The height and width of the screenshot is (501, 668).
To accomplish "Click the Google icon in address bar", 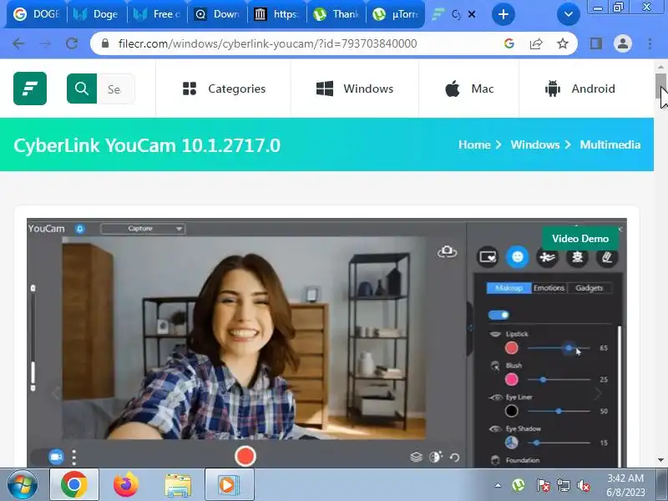I will point(509,43).
